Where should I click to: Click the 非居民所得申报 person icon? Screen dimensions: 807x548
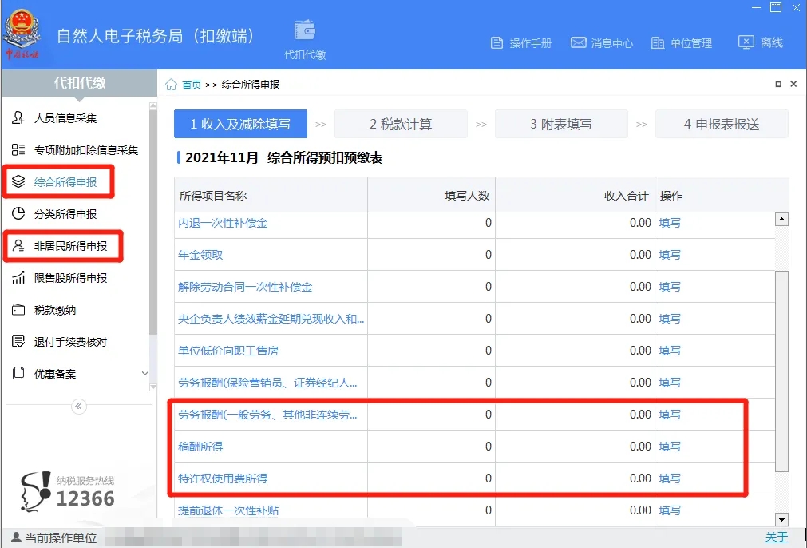click(x=18, y=246)
